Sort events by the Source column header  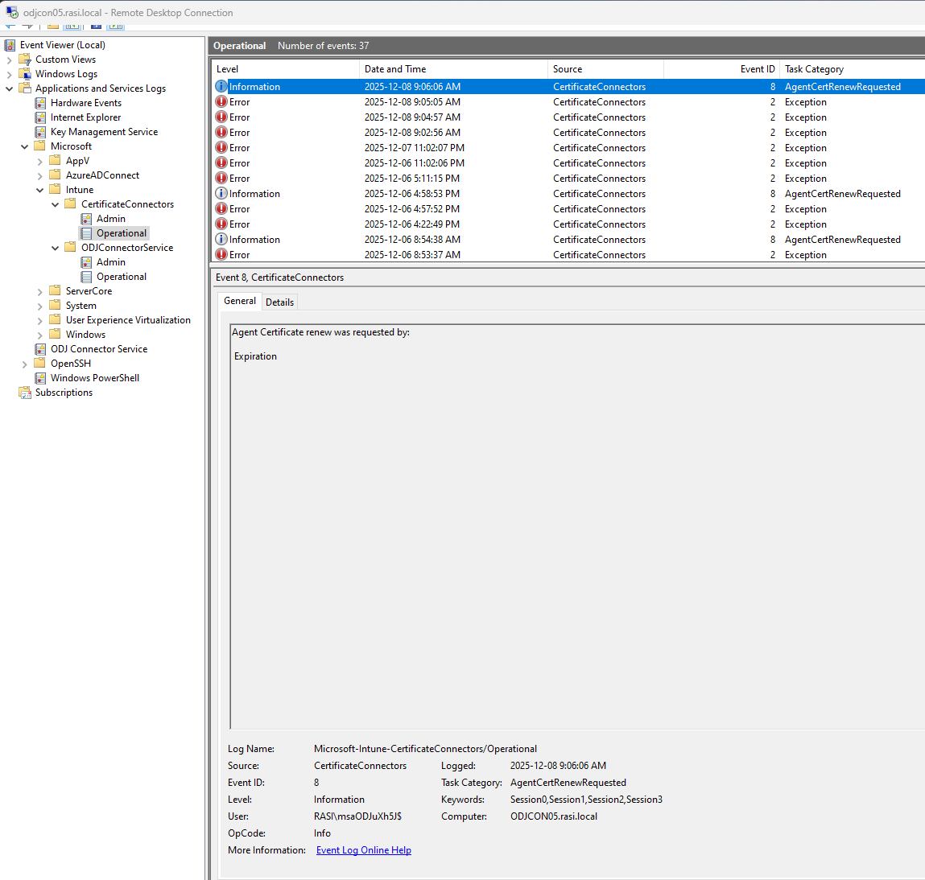[606, 69]
